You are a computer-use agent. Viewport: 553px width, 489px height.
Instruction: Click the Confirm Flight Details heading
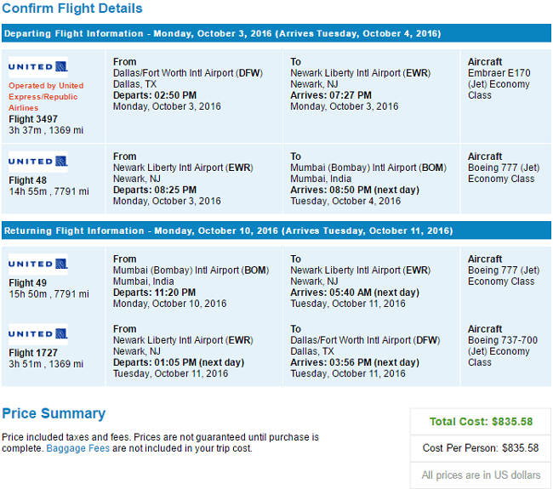(x=72, y=9)
